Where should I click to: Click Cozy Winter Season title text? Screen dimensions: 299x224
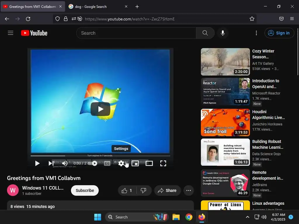click(x=263, y=54)
